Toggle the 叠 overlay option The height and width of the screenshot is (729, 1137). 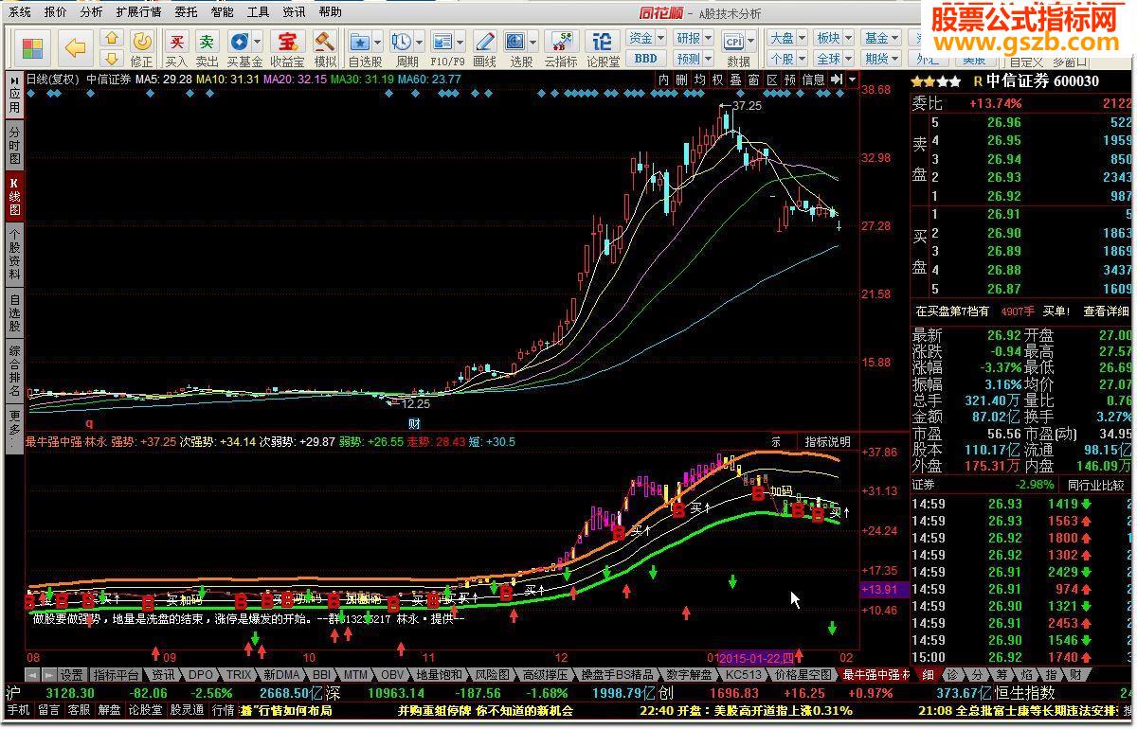[x=736, y=80]
